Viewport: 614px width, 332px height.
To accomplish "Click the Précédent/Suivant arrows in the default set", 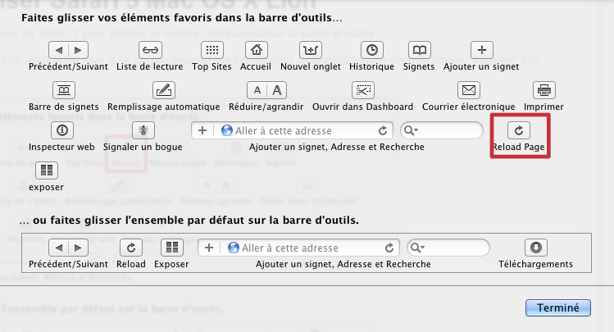I will click(68, 248).
